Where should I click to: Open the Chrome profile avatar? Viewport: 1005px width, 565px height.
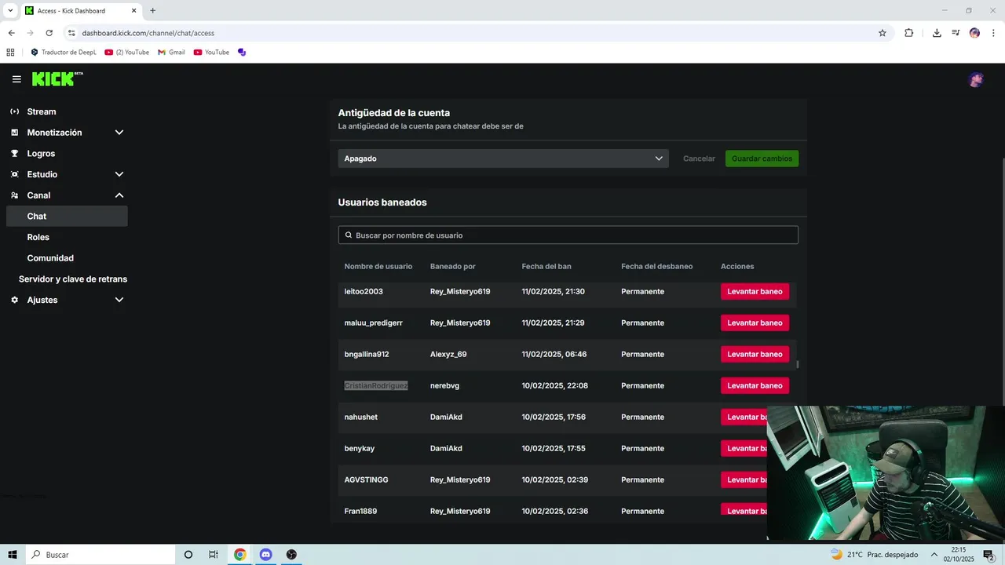click(x=974, y=33)
